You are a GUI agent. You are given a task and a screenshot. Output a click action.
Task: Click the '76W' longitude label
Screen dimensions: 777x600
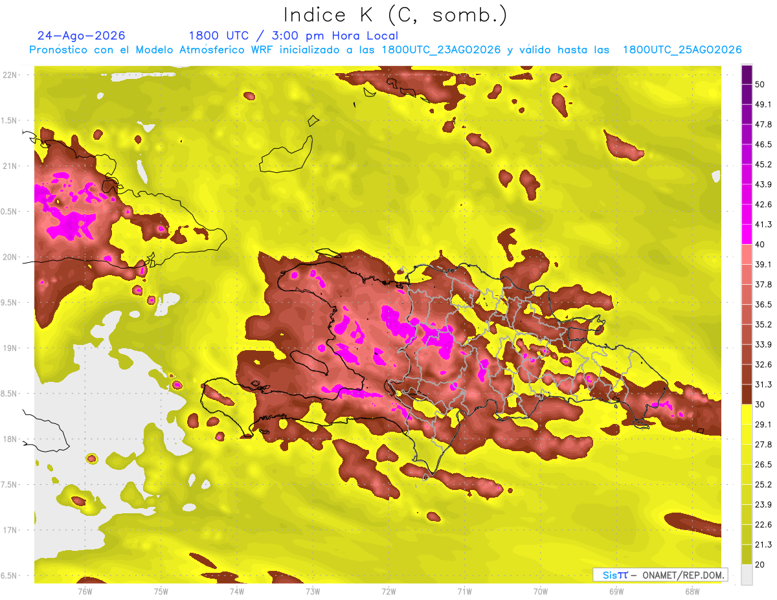click(85, 591)
